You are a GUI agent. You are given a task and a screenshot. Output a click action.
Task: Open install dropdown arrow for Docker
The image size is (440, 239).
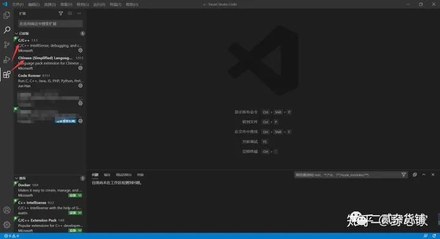pyautogui.click(x=80, y=195)
